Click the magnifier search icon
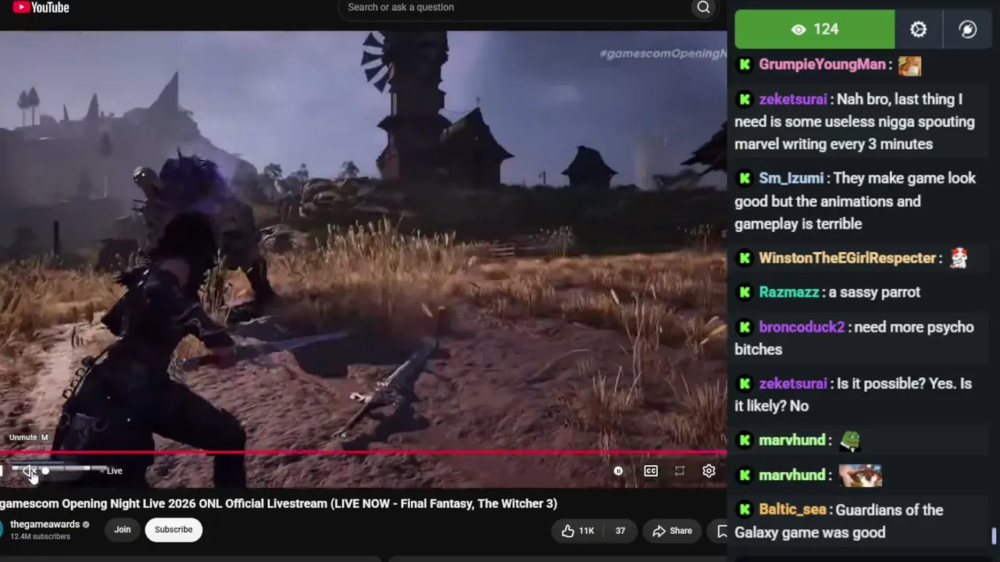This screenshot has height=562, width=1000. [703, 8]
